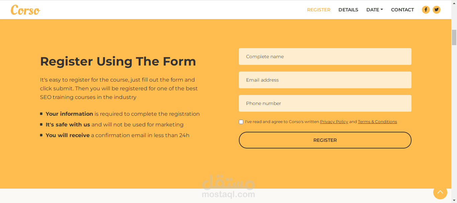Select the Phone number field
This screenshot has height=203, width=457.
325,103
